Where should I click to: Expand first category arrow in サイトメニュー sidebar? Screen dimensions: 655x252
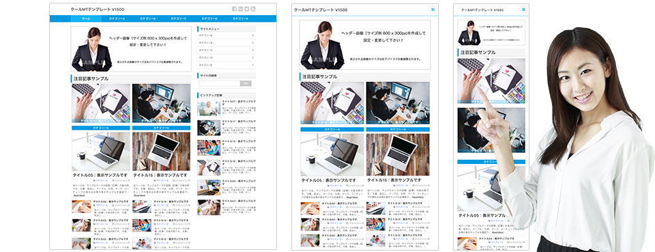253,36
